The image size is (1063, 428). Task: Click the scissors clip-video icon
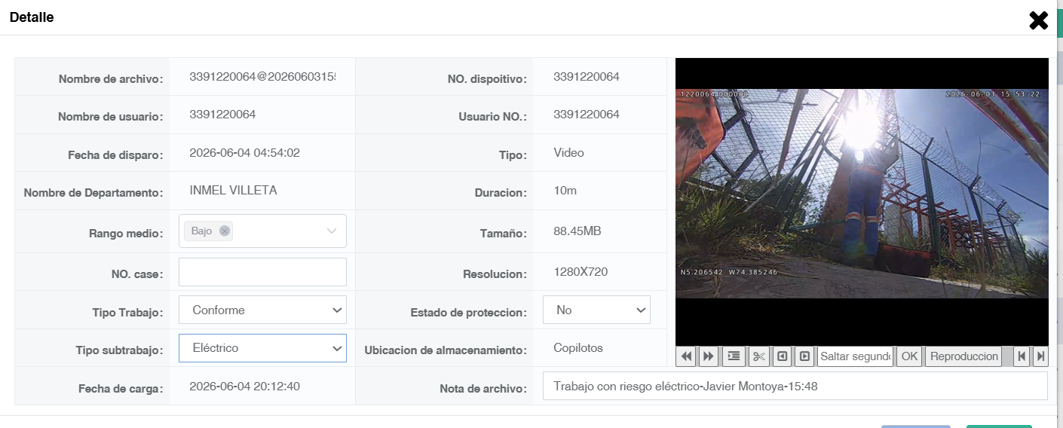click(x=759, y=356)
